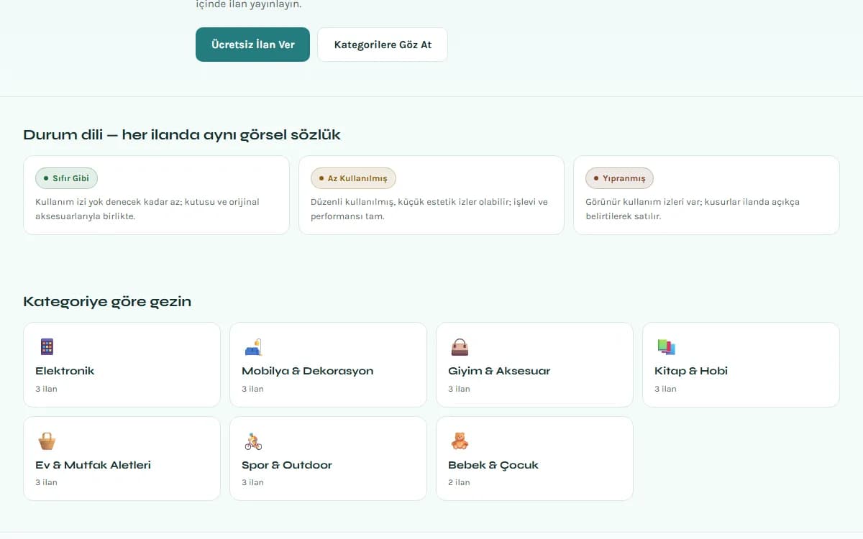Select the Yıpranmış condition badge

619,178
